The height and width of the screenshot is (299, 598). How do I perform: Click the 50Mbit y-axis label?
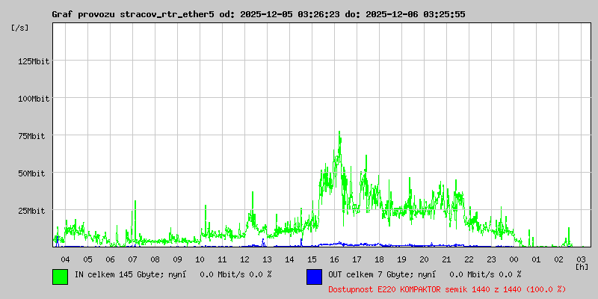36,173
